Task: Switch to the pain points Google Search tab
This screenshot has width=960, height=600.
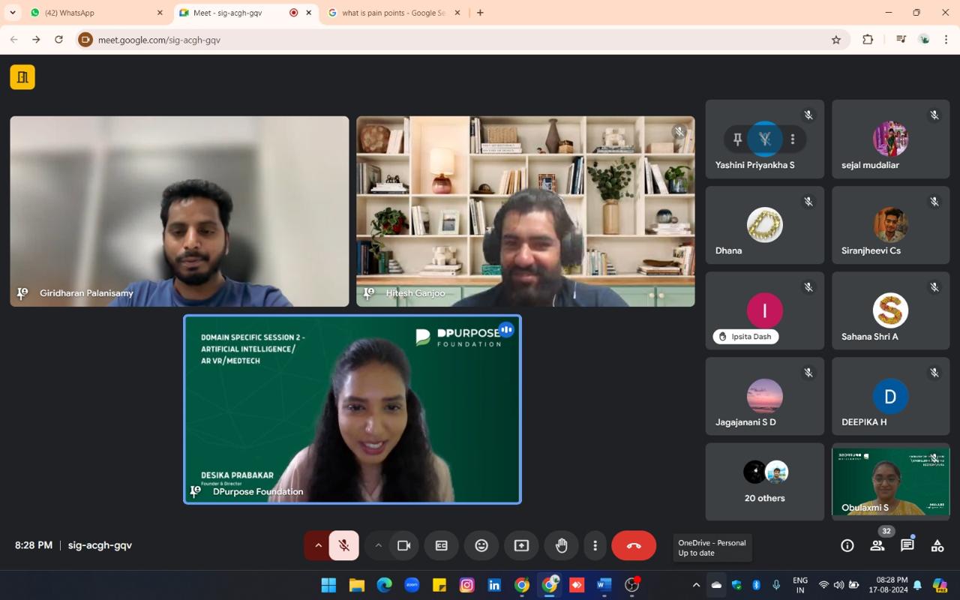Action: coord(393,13)
